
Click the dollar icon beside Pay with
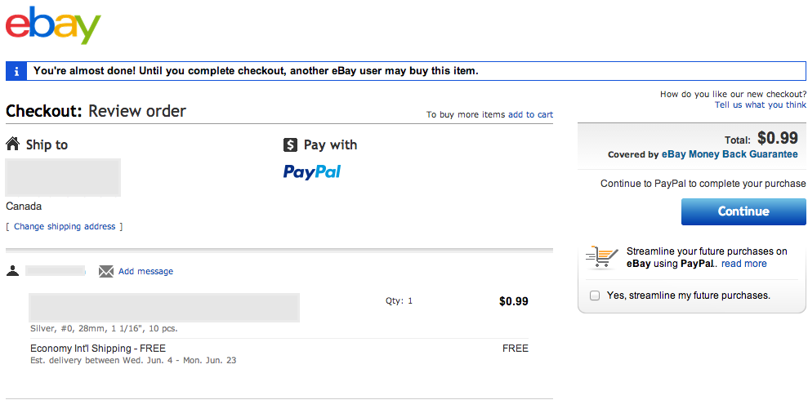pyautogui.click(x=290, y=144)
